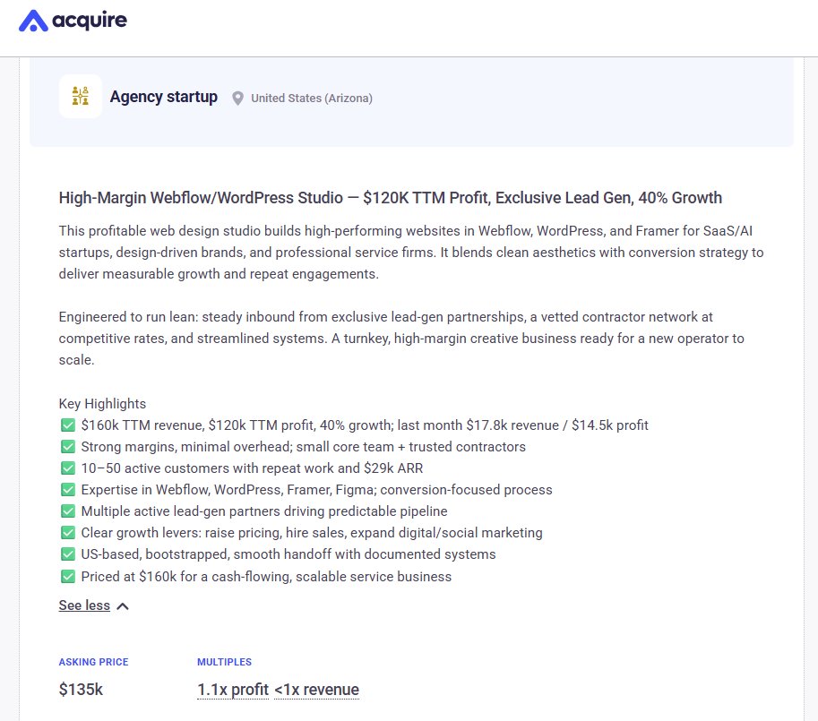Click checkmark beside Multiple active lead-gen partners
818x721 pixels.
(x=68, y=511)
